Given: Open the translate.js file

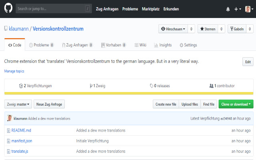Looking at the screenshot, I should 20,151.
